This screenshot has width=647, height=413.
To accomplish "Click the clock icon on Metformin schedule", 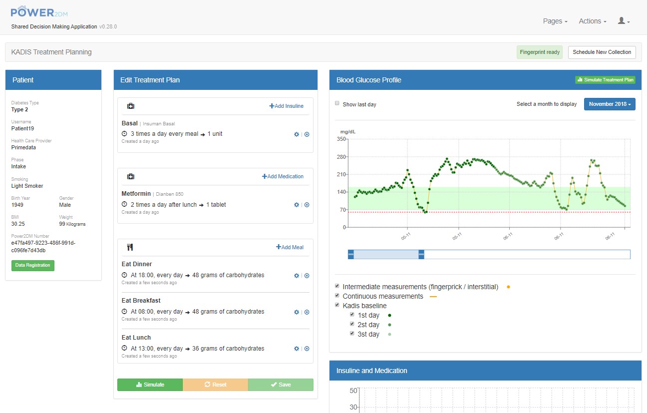I will coord(124,205).
